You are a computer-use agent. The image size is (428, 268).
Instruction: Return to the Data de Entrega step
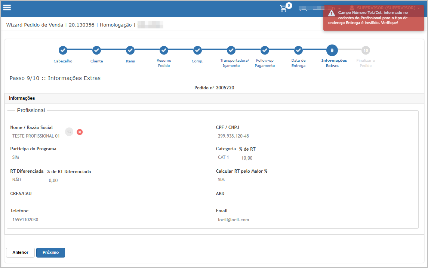(x=298, y=50)
